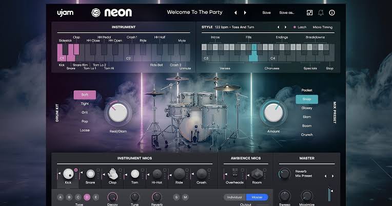Image resolution: width=392 pixels, height=206 pixels.
Task: Click the Decay knob
Action: coord(112,197)
